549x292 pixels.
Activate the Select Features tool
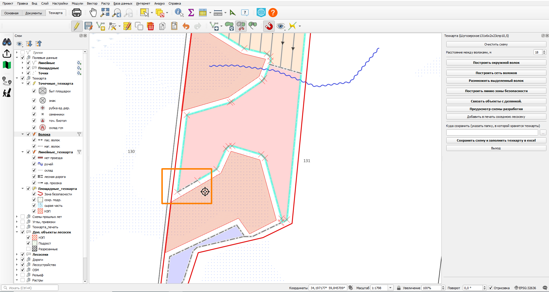pos(144,13)
